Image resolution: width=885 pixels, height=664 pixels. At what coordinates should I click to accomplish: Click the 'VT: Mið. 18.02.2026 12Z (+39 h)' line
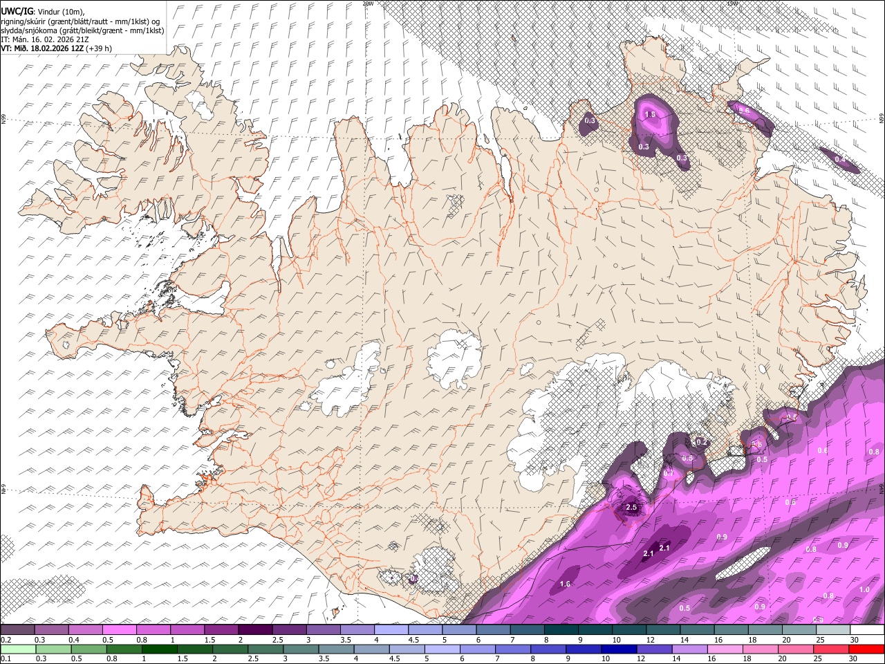coord(56,48)
